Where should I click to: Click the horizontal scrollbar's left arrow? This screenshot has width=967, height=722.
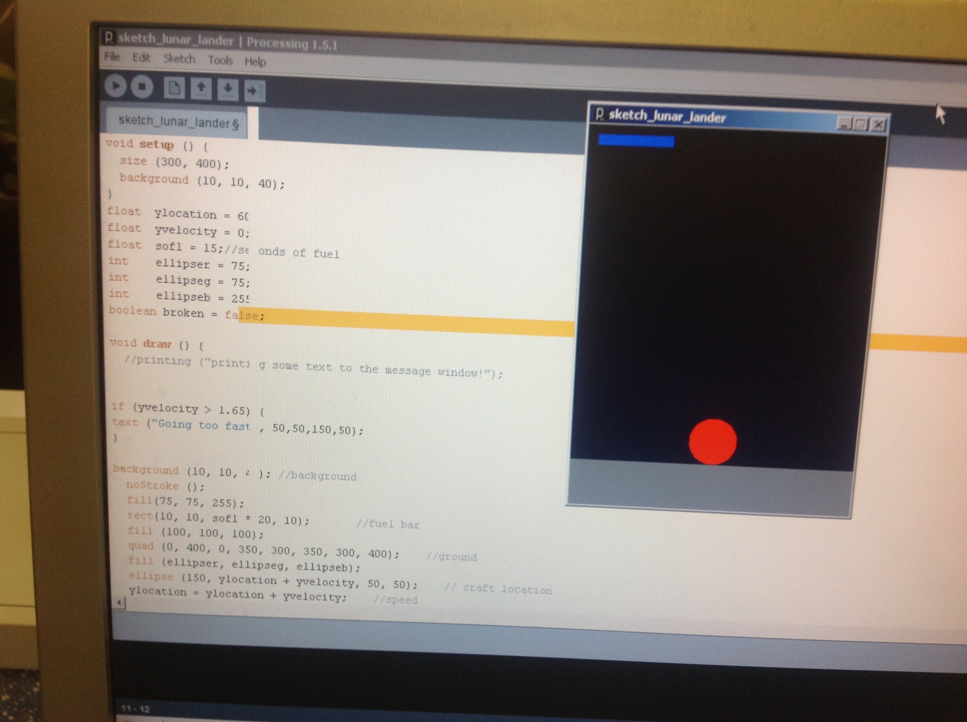coord(119,603)
